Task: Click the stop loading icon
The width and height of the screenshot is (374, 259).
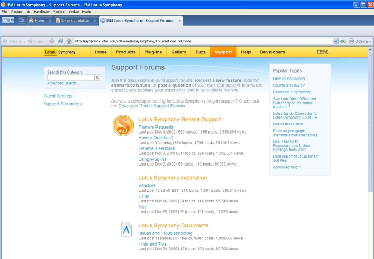Action: click(x=51, y=41)
